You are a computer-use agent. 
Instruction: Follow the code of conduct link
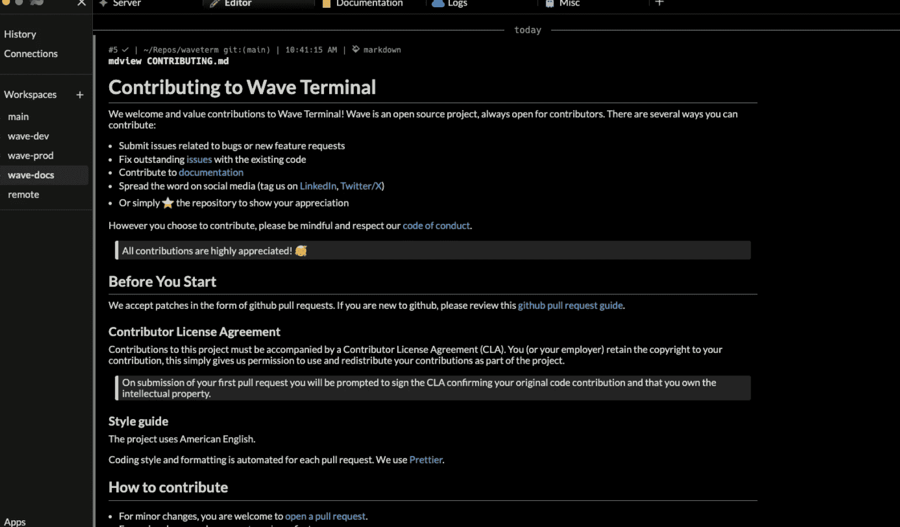436,226
